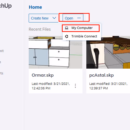
Task: Expand the Create New chevron arrow
Action: pos(54,18)
